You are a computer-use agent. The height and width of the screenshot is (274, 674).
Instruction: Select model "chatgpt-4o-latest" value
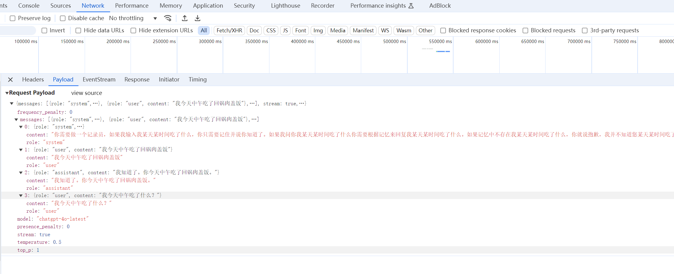click(63, 219)
